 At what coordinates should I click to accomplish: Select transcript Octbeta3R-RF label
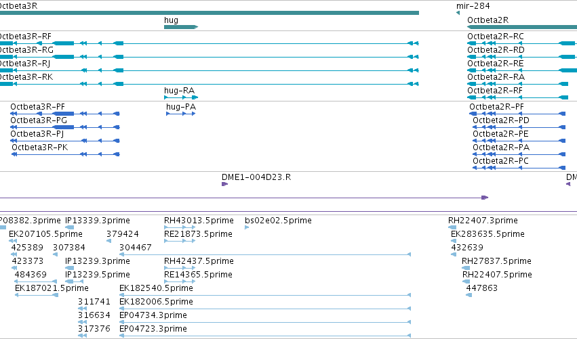[x=25, y=37]
